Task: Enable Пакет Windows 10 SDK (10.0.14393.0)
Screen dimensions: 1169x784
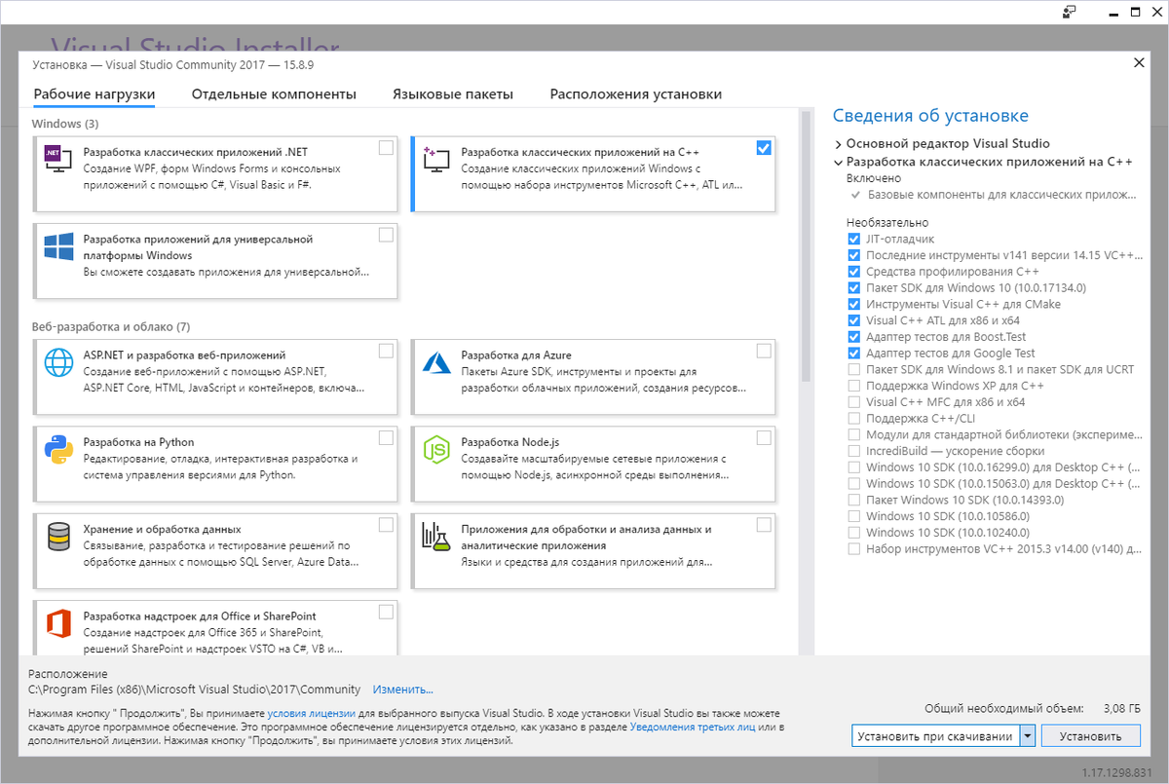Action: pyautogui.click(x=854, y=500)
